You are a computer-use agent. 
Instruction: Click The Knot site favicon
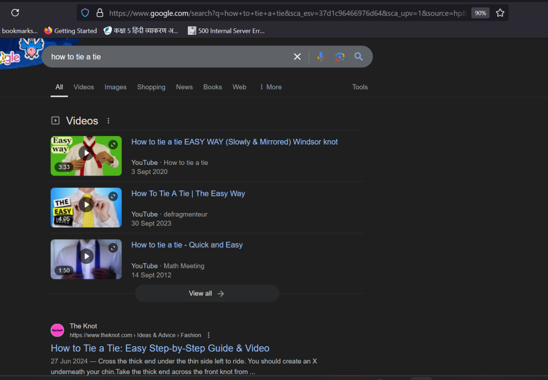pos(57,330)
